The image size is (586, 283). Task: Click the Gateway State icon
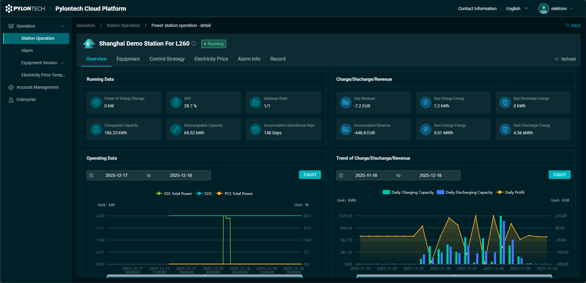tap(256, 102)
